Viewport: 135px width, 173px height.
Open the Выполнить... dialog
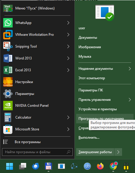coord(89,138)
